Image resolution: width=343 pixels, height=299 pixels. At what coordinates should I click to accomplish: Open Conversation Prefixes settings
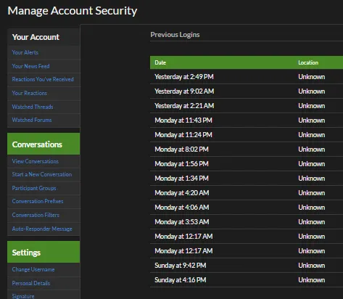click(38, 201)
